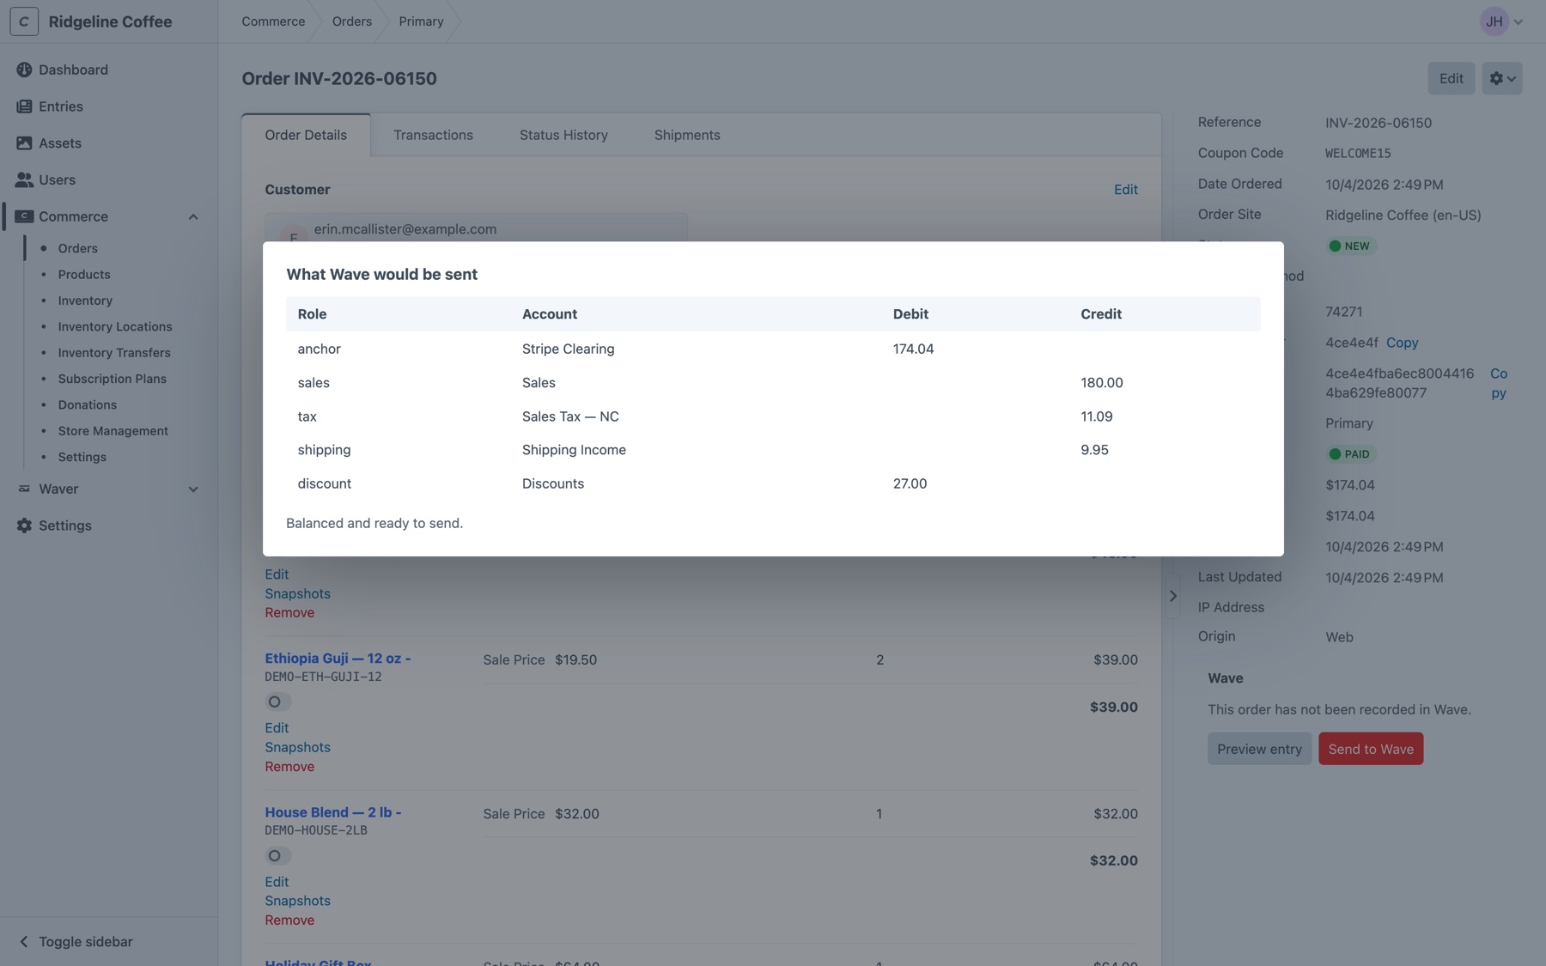Image resolution: width=1546 pixels, height=966 pixels.
Task: Open the House Blend — 2 lb product link
Action: point(332,812)
